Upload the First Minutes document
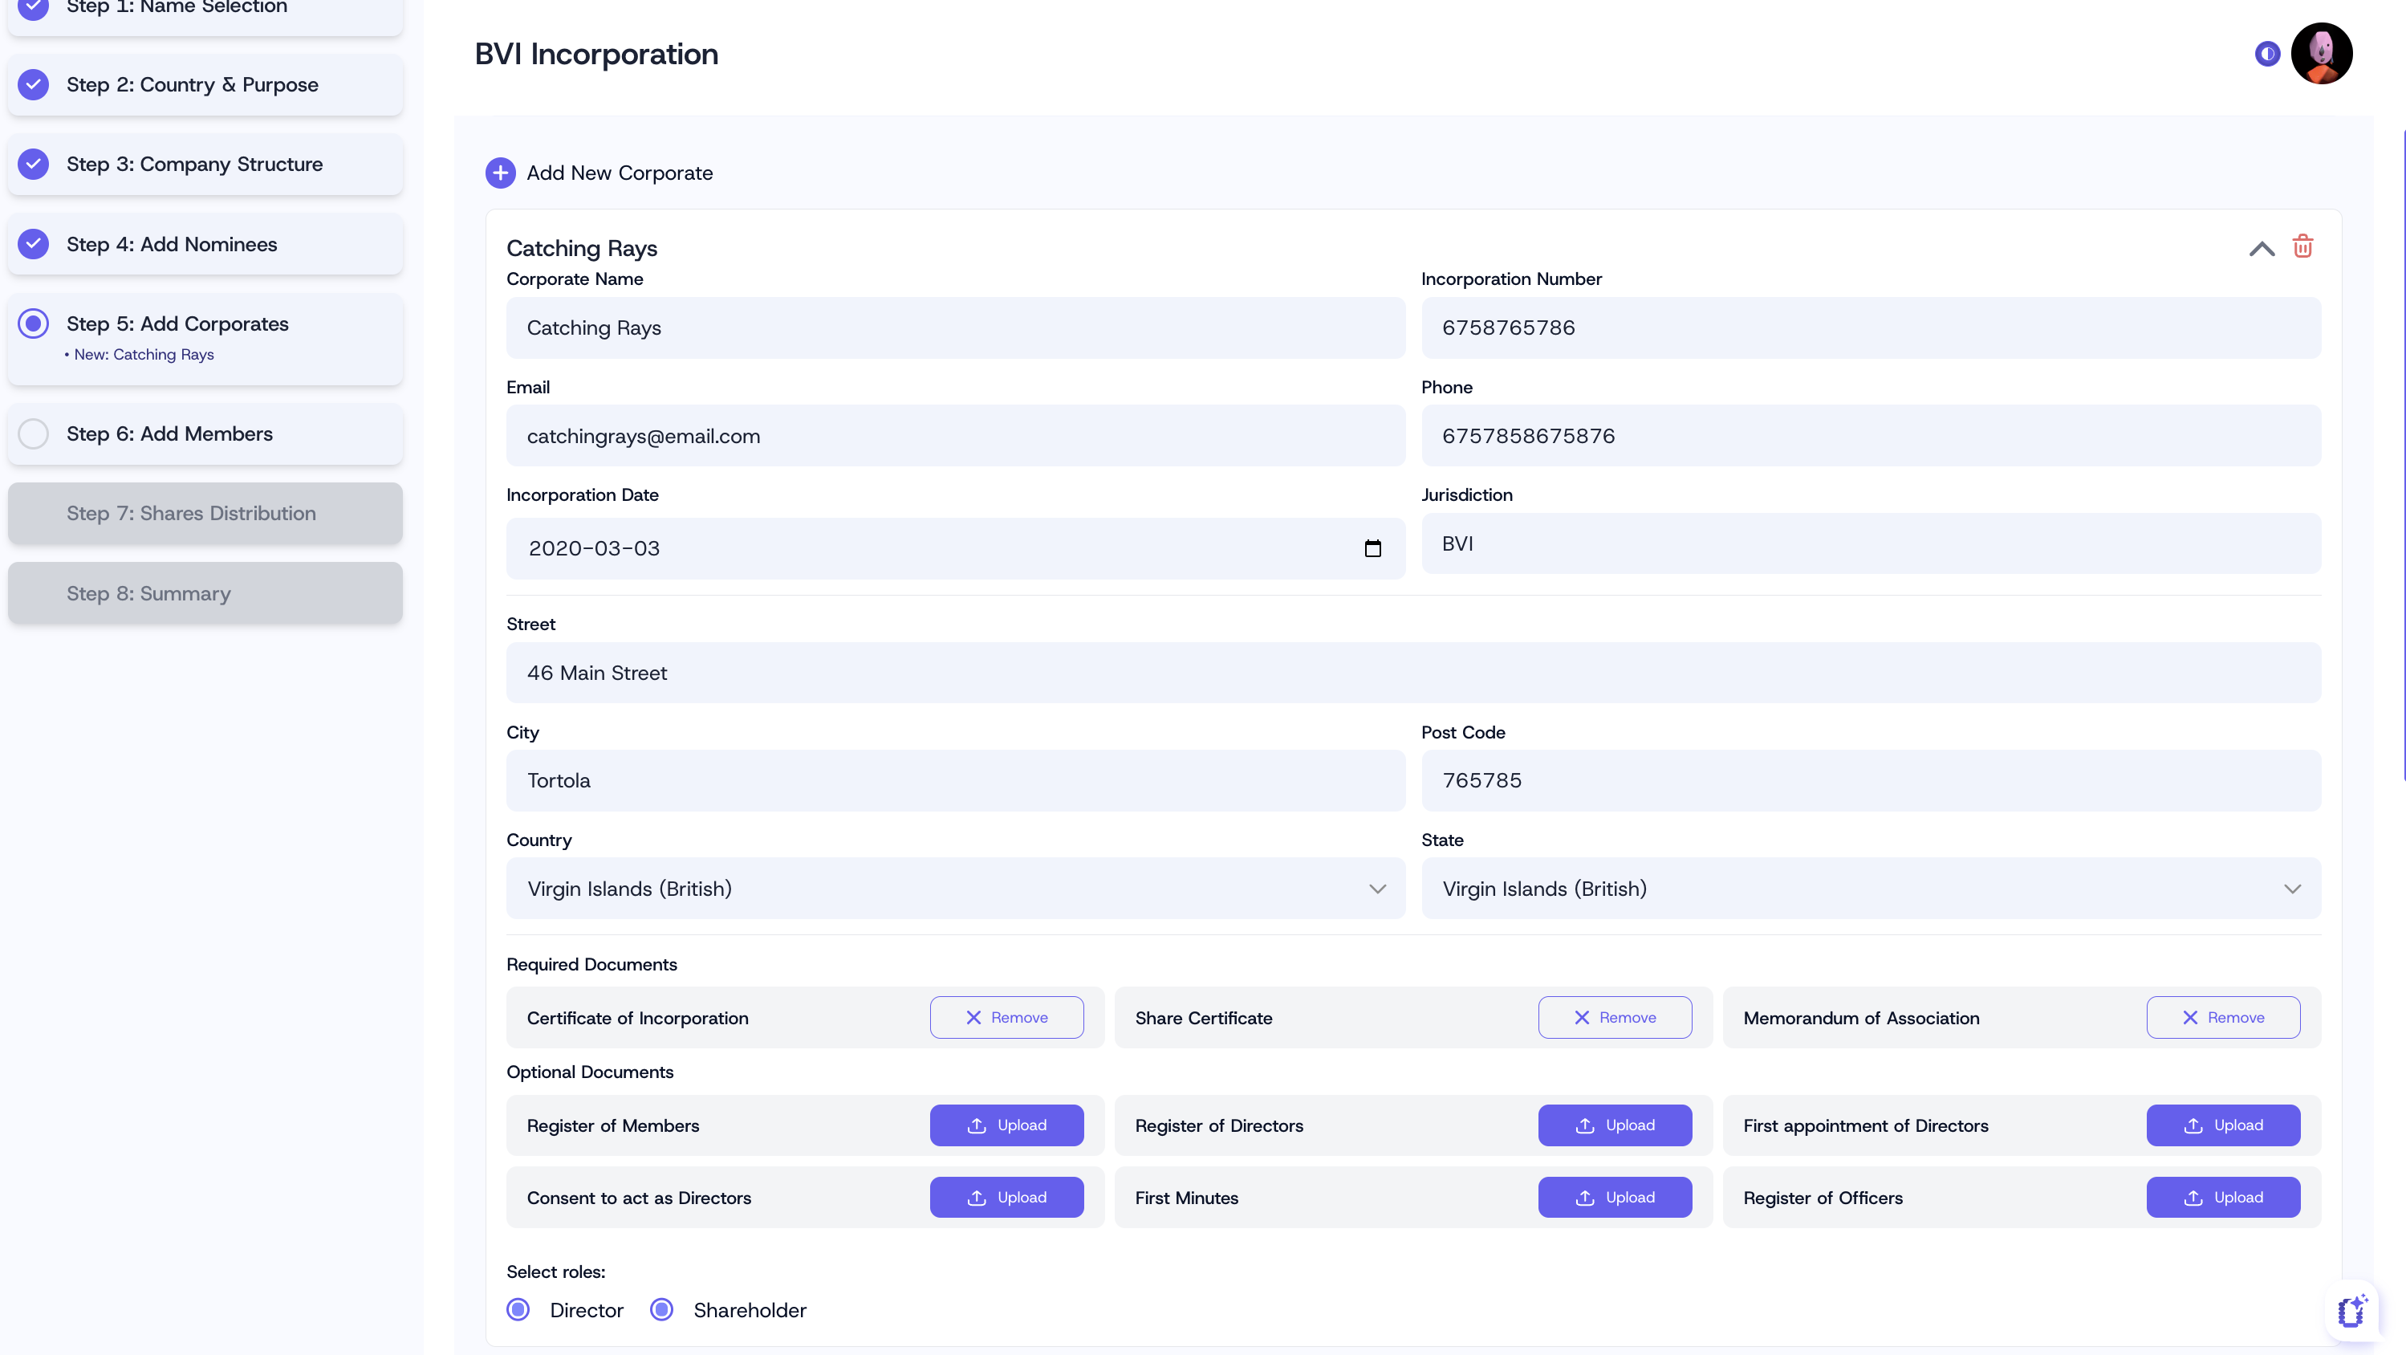The height and width of the screenshot is (1355, 2406). click(1614, 1198)
